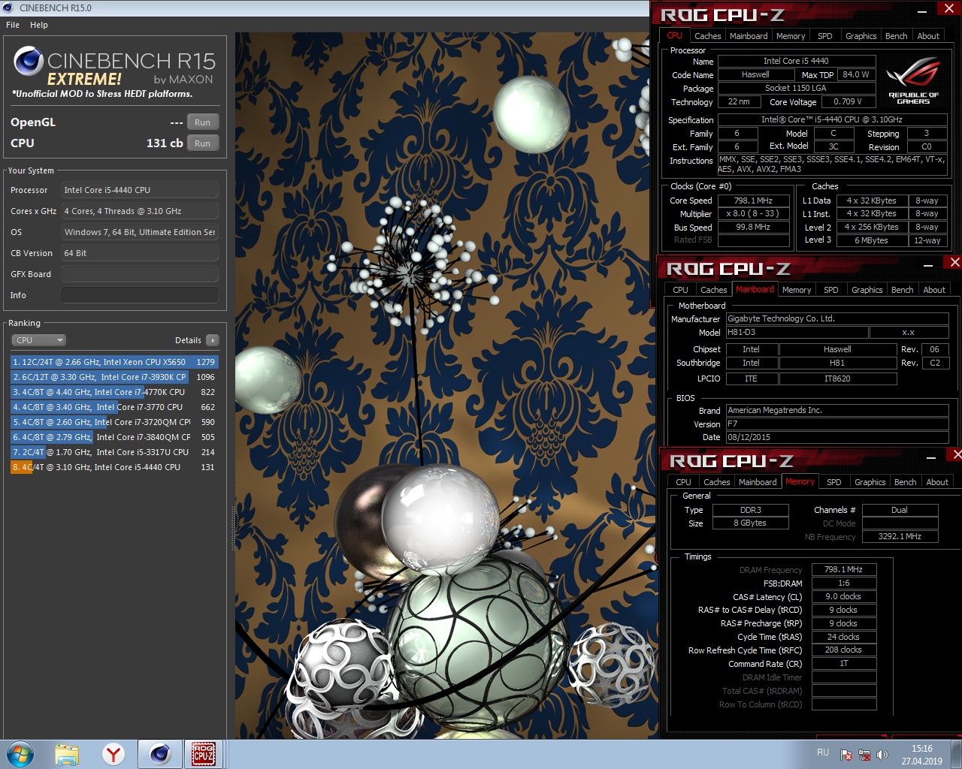The height and width of the screenshot is (769, 962).
Task: Click the NB Frequency value 3292.1 MHz
Action: pos(900,537)
